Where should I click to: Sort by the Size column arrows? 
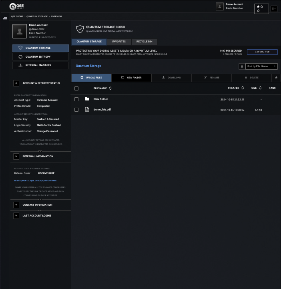coord(260,88)
